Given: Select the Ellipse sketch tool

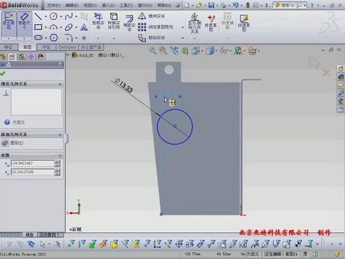Looking at the screenshot, I should [x=69, y=27].
